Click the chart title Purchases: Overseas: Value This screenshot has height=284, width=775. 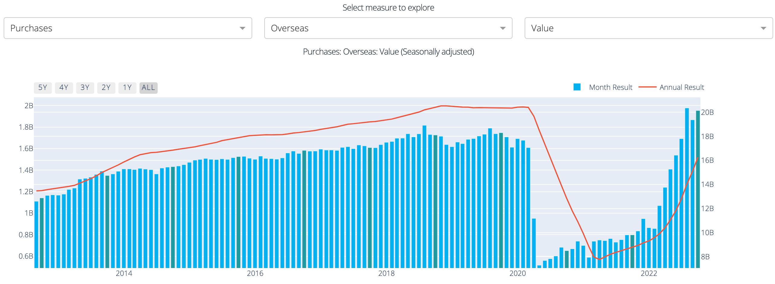388,52
